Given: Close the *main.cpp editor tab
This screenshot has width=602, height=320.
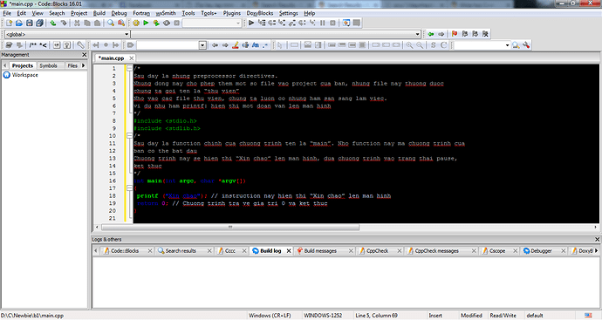Looking at the screenshot, I should pos(131,58).
